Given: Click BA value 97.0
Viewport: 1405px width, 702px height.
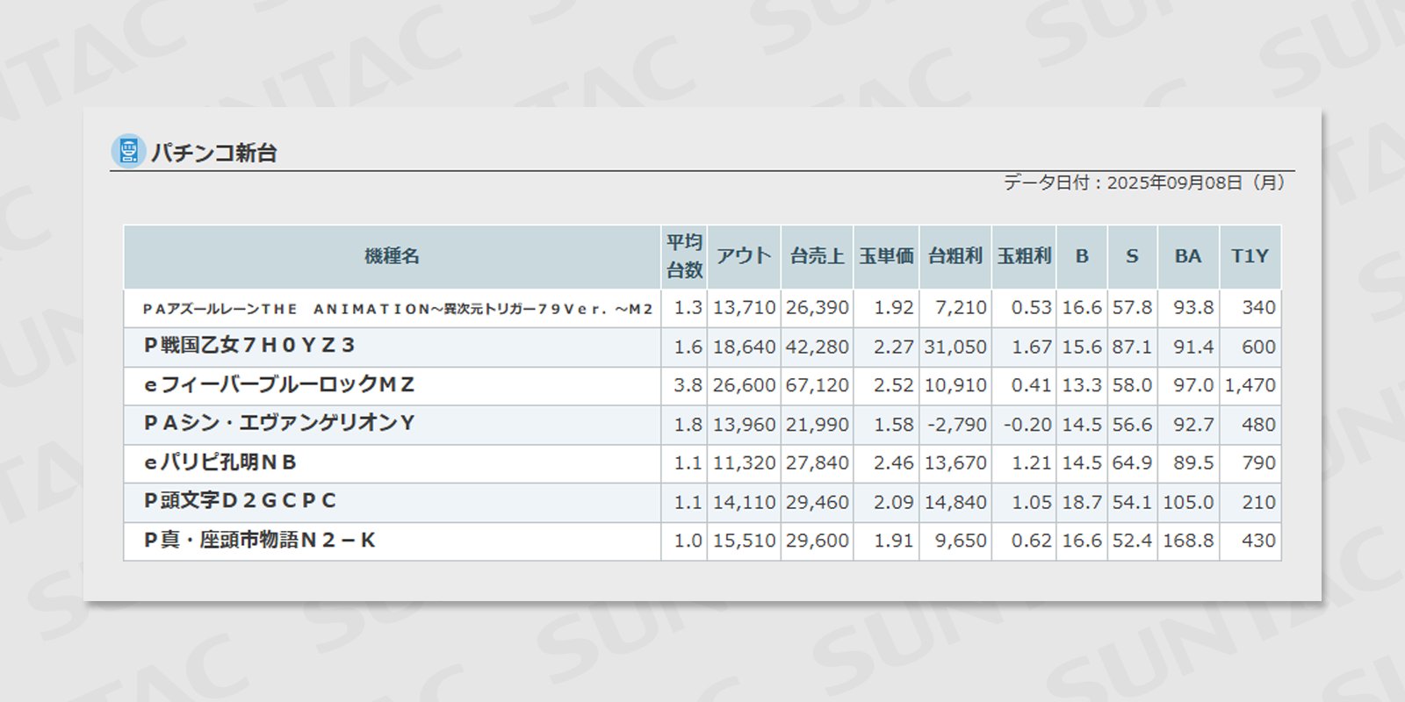Looking at the screenshot, I should [1193, 385].
